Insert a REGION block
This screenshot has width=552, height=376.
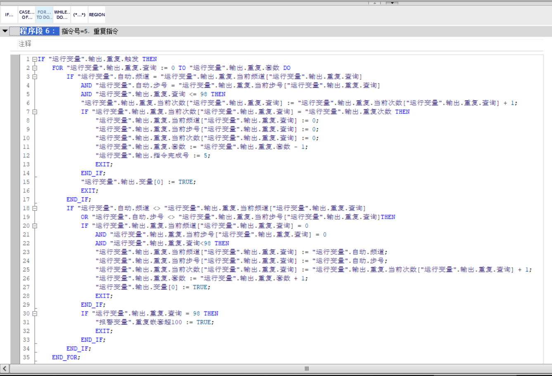point(97,15)
